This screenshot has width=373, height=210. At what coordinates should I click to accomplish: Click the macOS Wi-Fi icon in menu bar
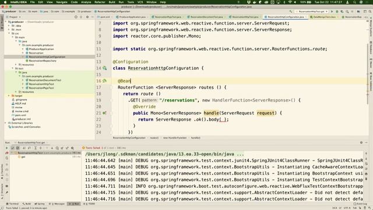tap(290, 2)
